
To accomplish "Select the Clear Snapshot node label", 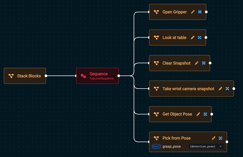I will click(x=176, y=63).
